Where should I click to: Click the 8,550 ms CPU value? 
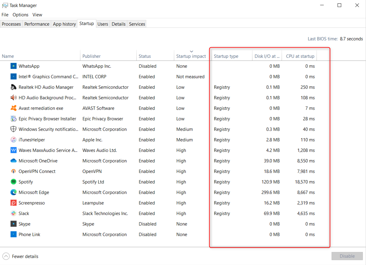coord(306,161)
